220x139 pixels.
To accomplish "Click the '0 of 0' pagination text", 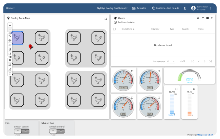I will click(183, 61).
